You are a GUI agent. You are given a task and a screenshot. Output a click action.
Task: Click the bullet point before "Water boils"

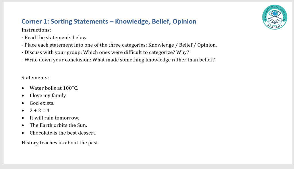[23, 88]
